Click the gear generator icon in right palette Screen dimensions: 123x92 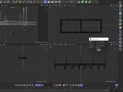coord(120,28)
